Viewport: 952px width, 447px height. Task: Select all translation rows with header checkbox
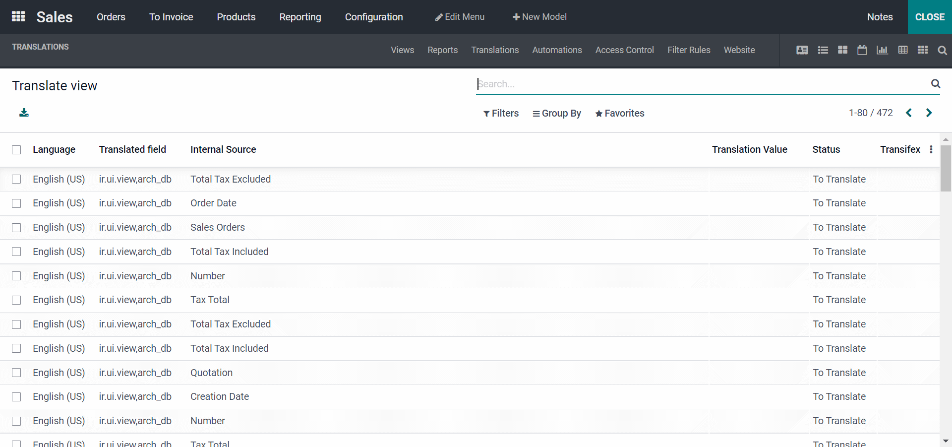pyautogui.click(x=16, y=149)
